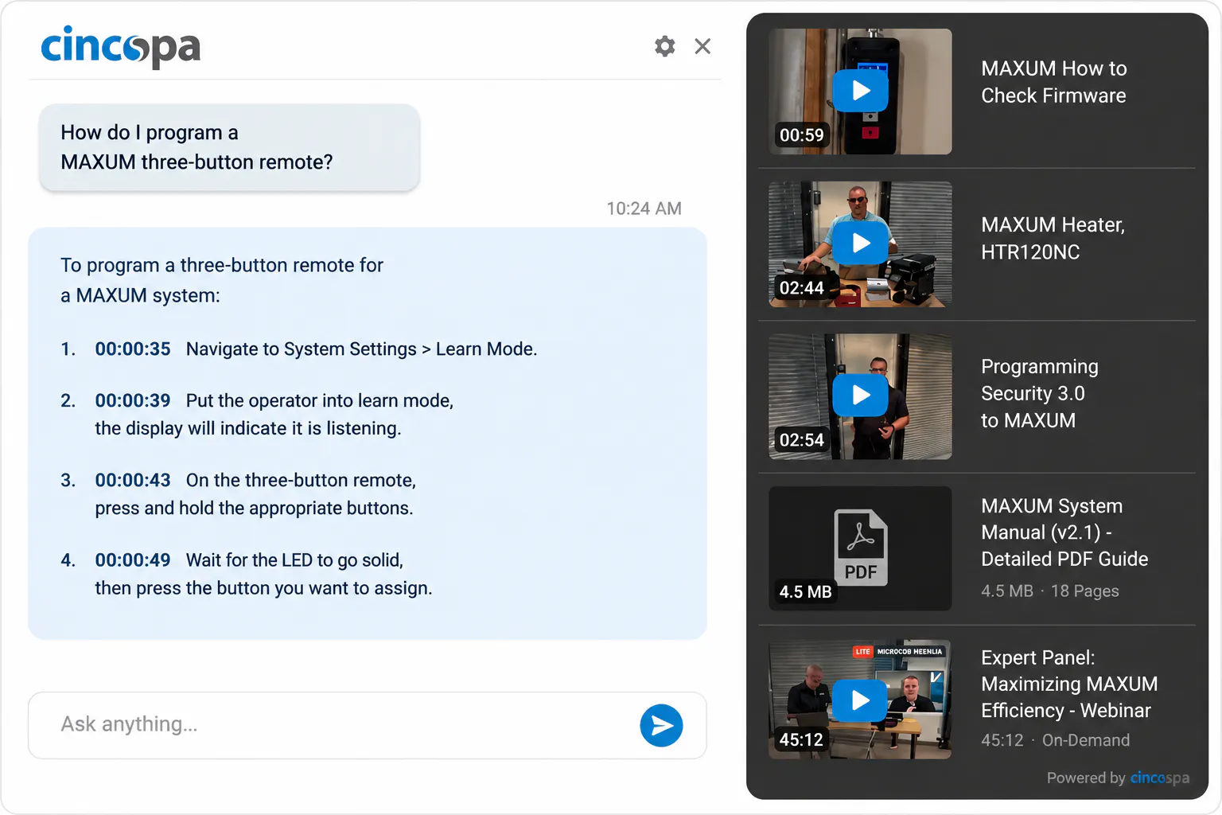Jump to timestamp 00:00:39
The image size is (1222, 815).
[133, 400]
